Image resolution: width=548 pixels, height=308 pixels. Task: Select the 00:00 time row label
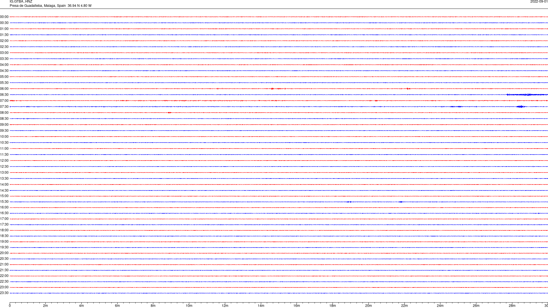4,17
